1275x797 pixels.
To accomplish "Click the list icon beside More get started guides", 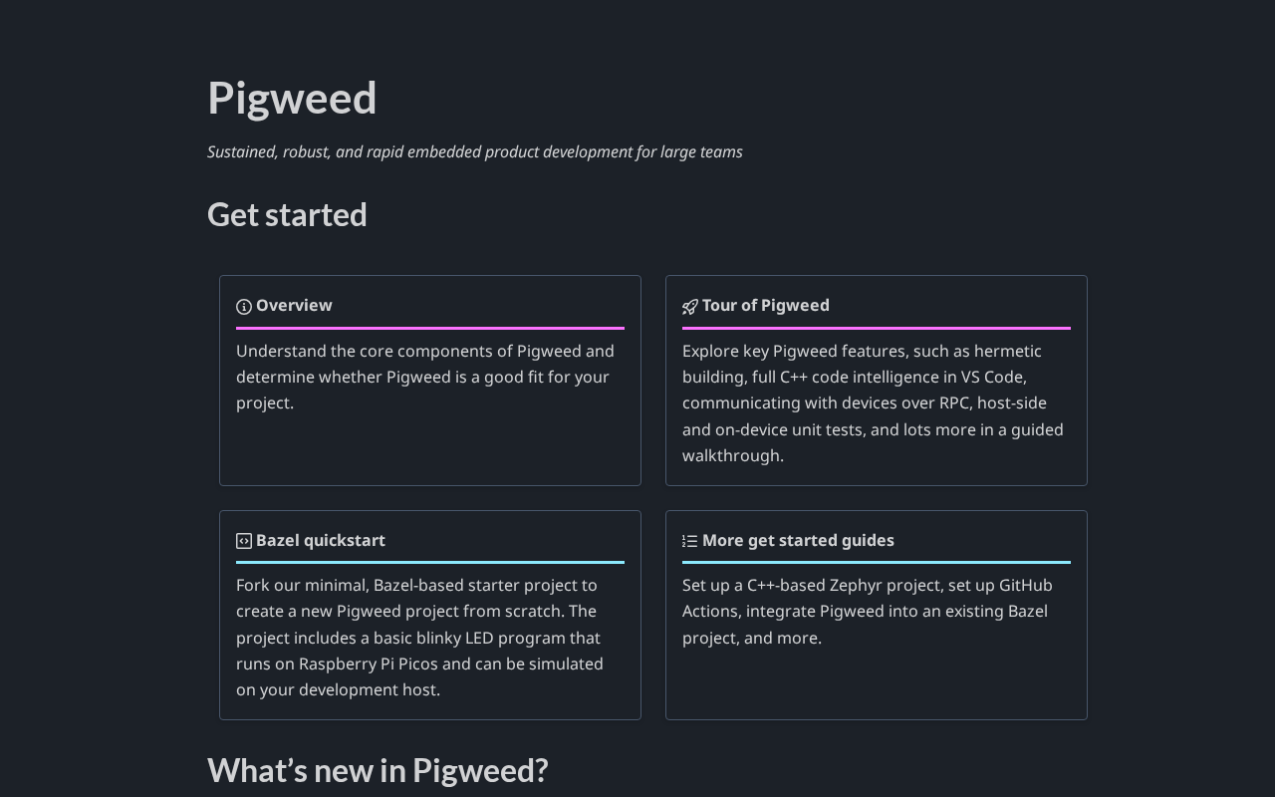I will click(689, 541).
